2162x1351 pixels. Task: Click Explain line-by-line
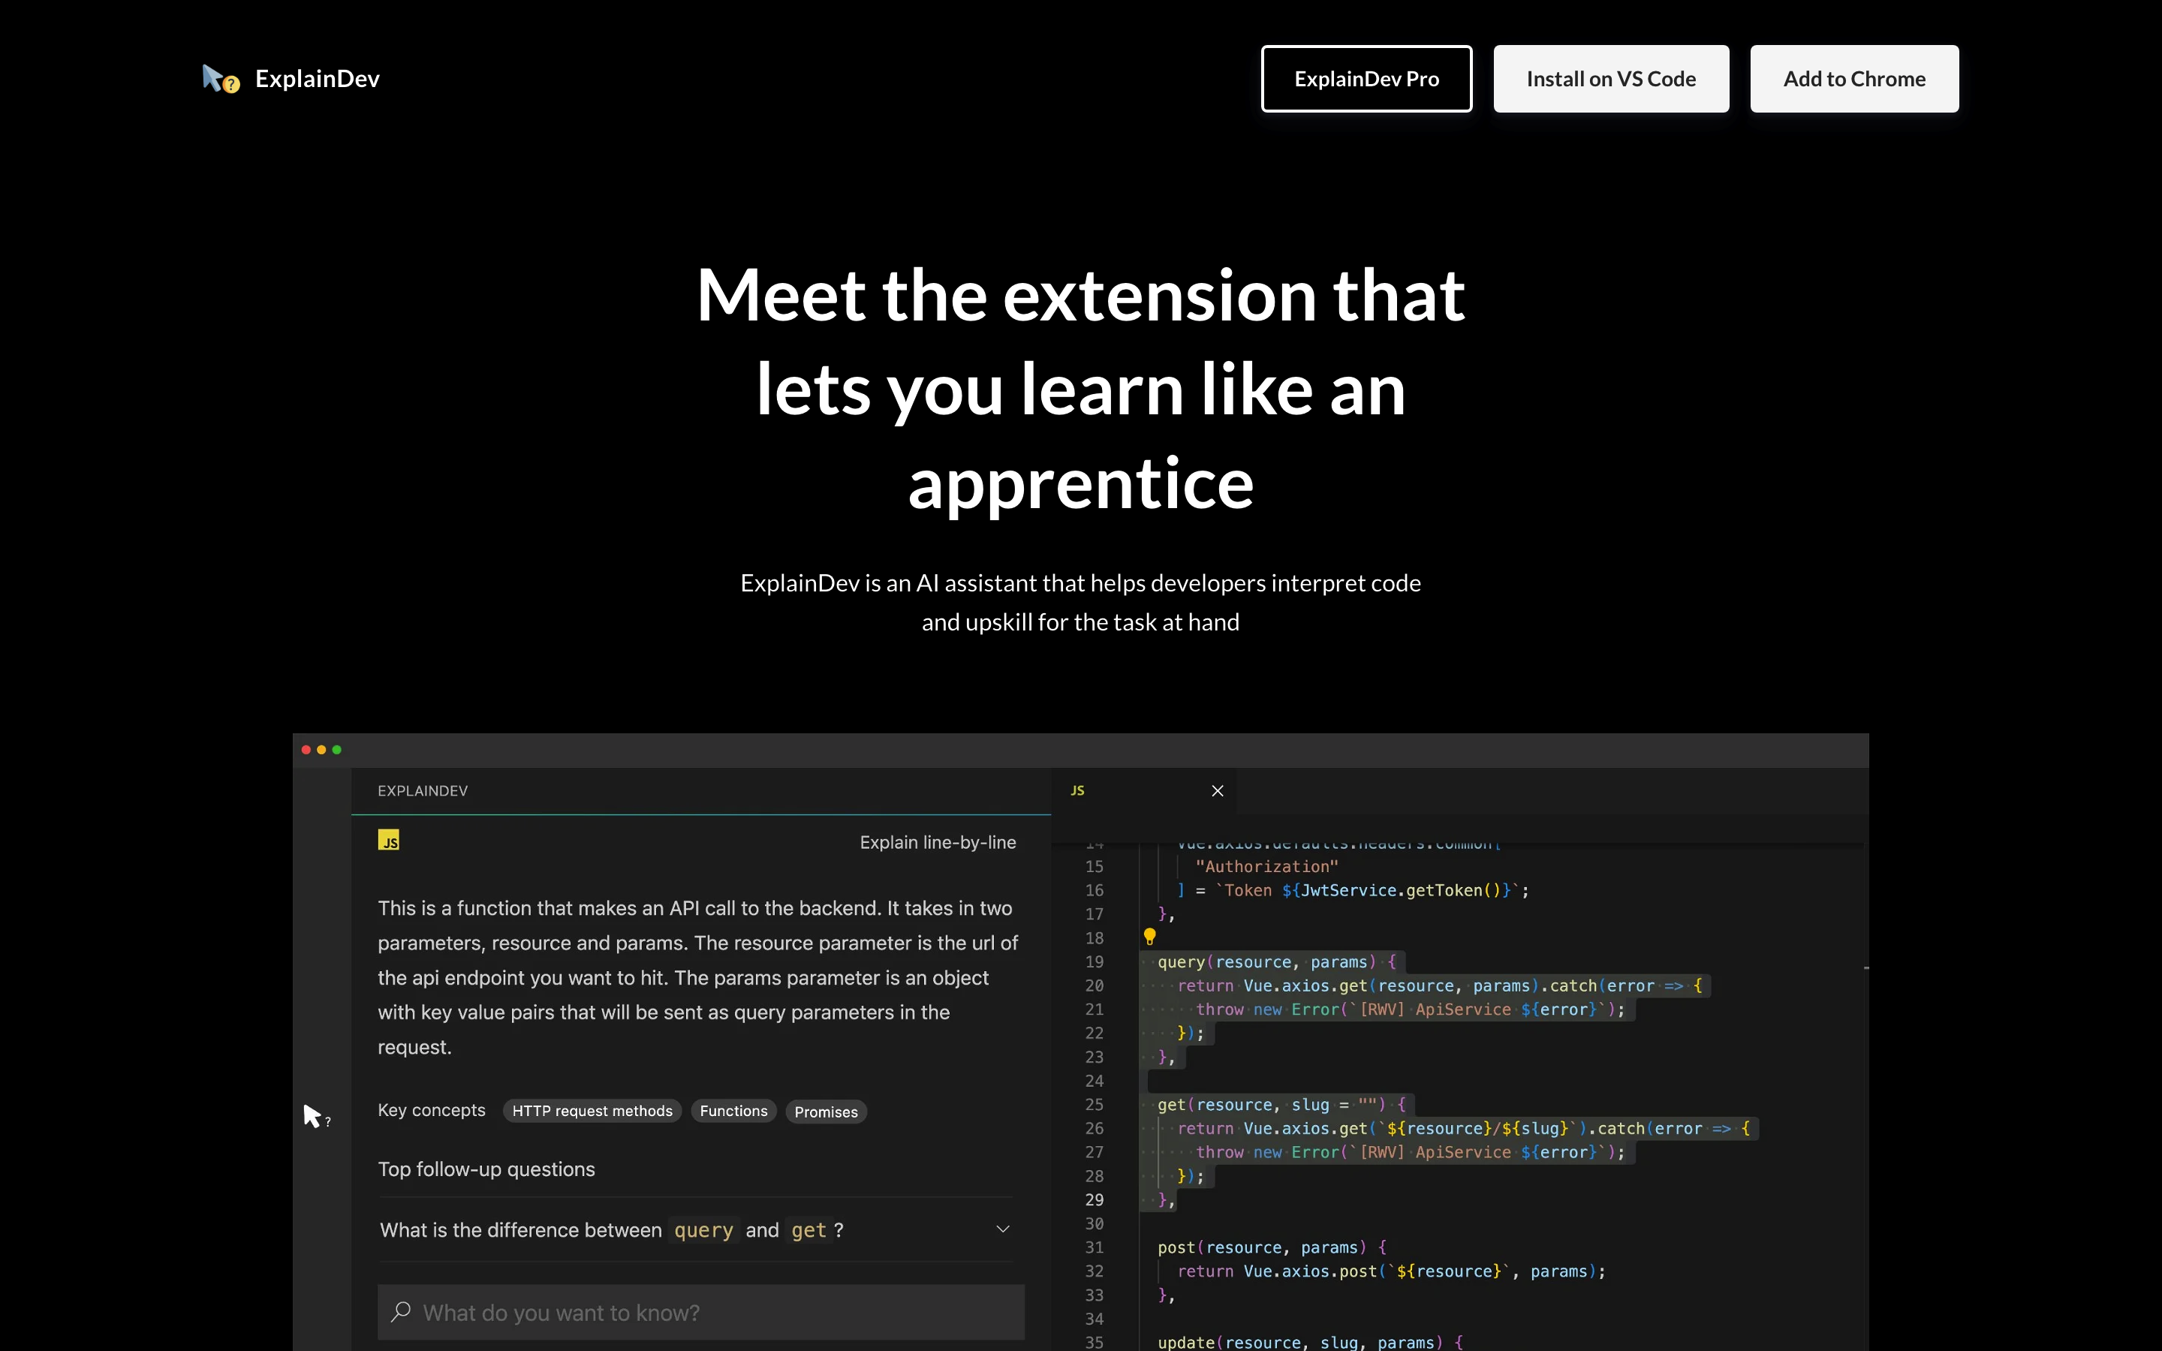937,843
